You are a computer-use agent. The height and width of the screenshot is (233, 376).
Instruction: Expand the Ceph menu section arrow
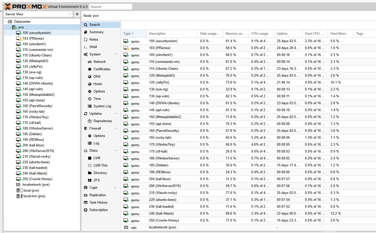coord(116,188)
